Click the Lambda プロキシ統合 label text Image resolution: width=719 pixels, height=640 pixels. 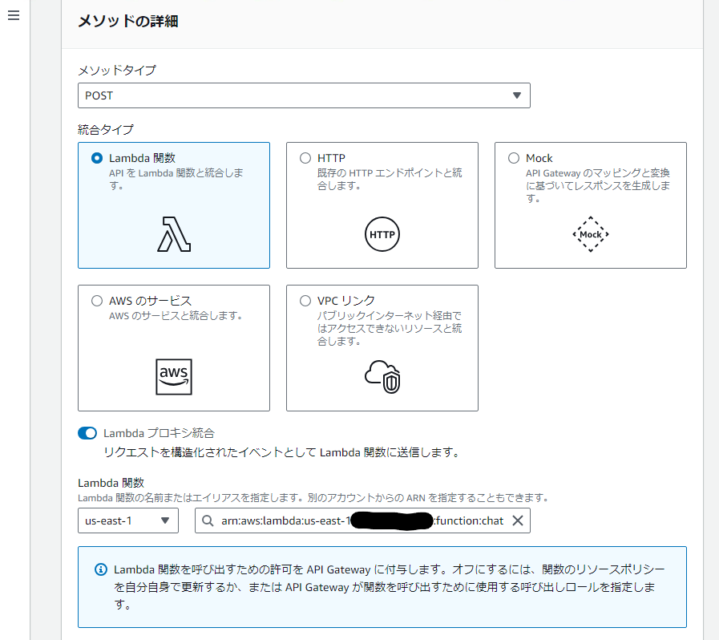point(159,433)
